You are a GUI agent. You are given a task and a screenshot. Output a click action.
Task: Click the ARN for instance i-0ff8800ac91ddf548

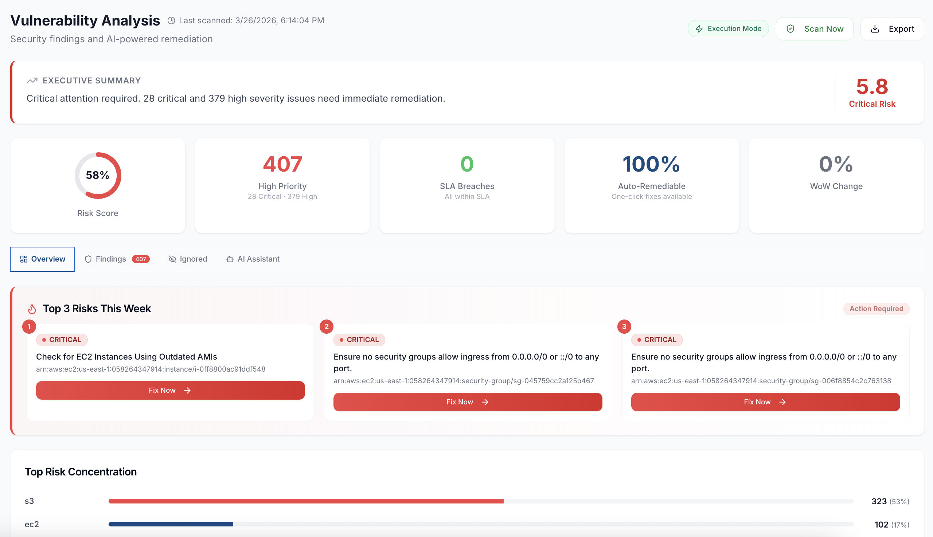[x=151, y=368]
